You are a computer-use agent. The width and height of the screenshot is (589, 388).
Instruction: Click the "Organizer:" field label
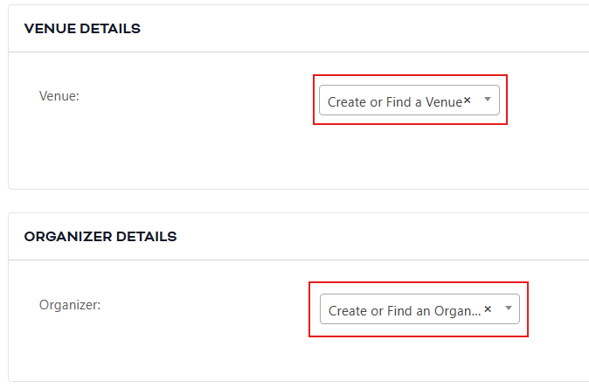(70, 305)
